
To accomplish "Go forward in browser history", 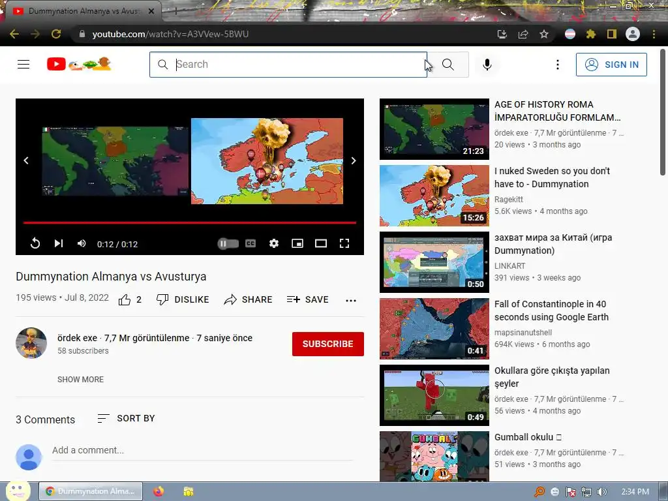I will pos(35,34).
